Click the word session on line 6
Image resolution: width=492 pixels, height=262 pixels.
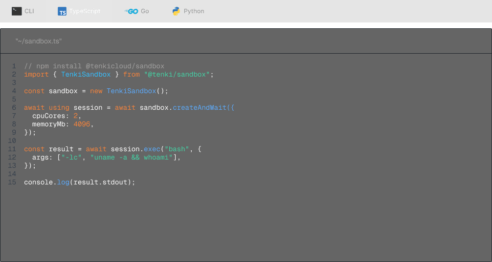88,108
